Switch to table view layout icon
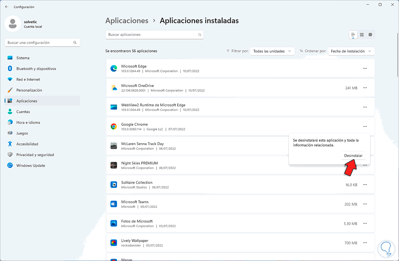Image resolution: width=399 pixels, height=261 pixels. pyautogui.click(x=370, y=35)
